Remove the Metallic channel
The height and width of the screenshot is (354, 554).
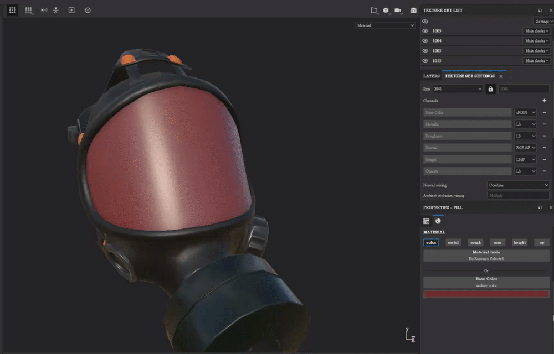tap(544, 124)
